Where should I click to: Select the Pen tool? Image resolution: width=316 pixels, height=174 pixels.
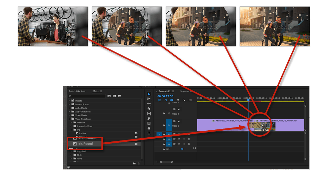tap(149, 119)
